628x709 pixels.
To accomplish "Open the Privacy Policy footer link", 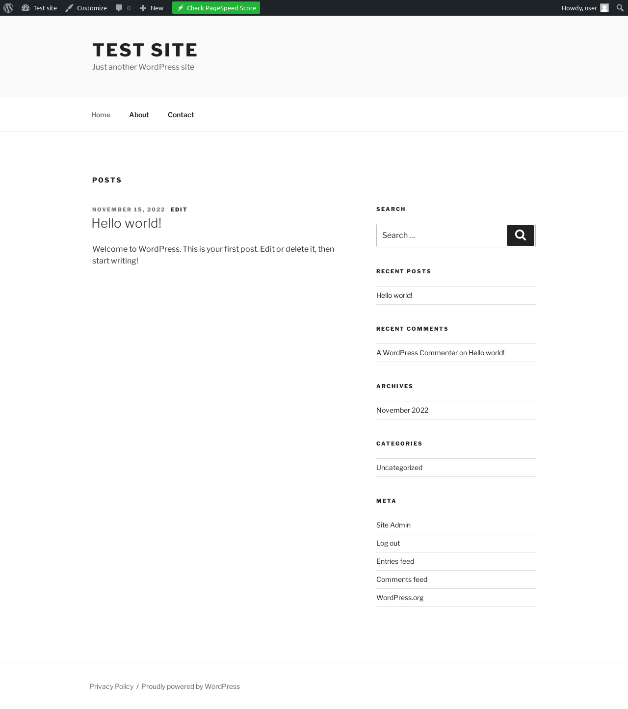I will (x=111, y=686).
